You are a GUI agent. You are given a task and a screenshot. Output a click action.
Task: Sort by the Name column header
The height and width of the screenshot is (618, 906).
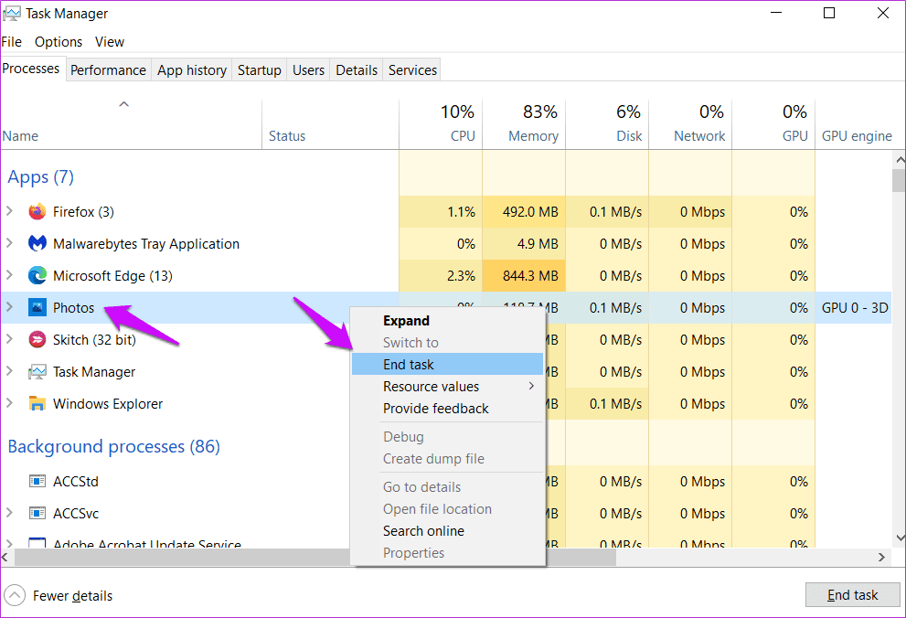131,124
